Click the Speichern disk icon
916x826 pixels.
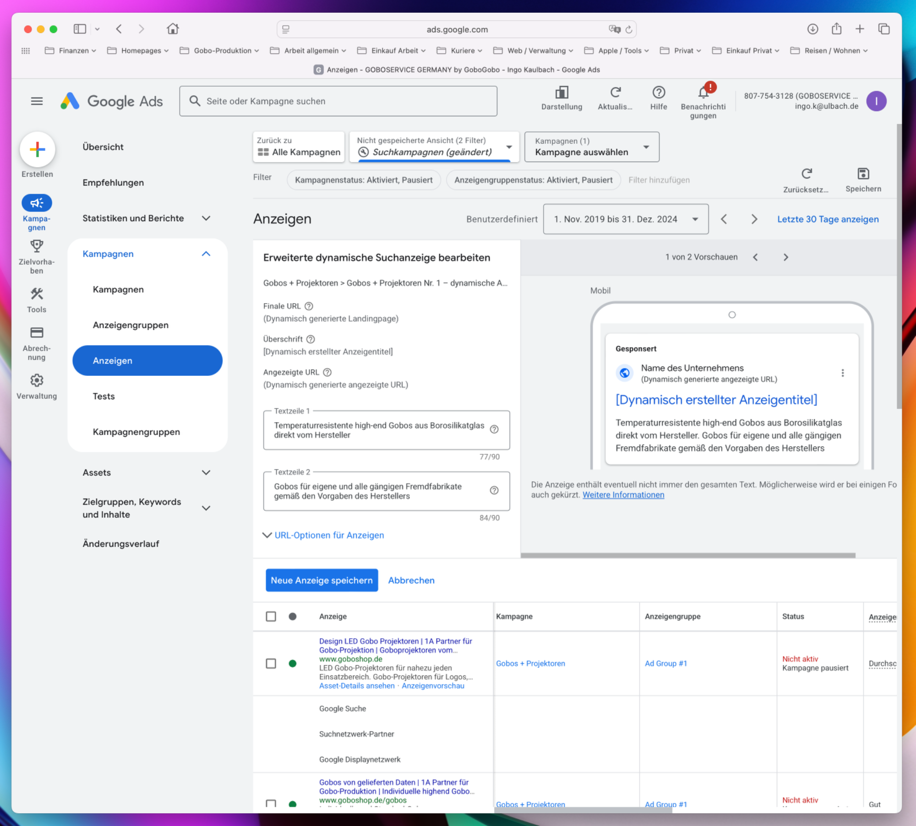pyautogui.click(x=863, y=174)
